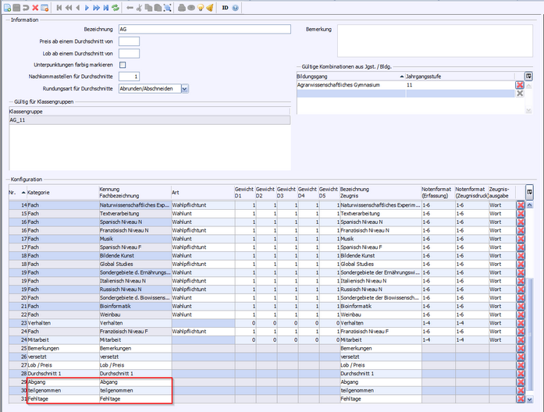Click the Bezeichnung input field containing AG
The width and height of the screenshot is (544, 412).
pyautogui.click(x=204, y=29)
